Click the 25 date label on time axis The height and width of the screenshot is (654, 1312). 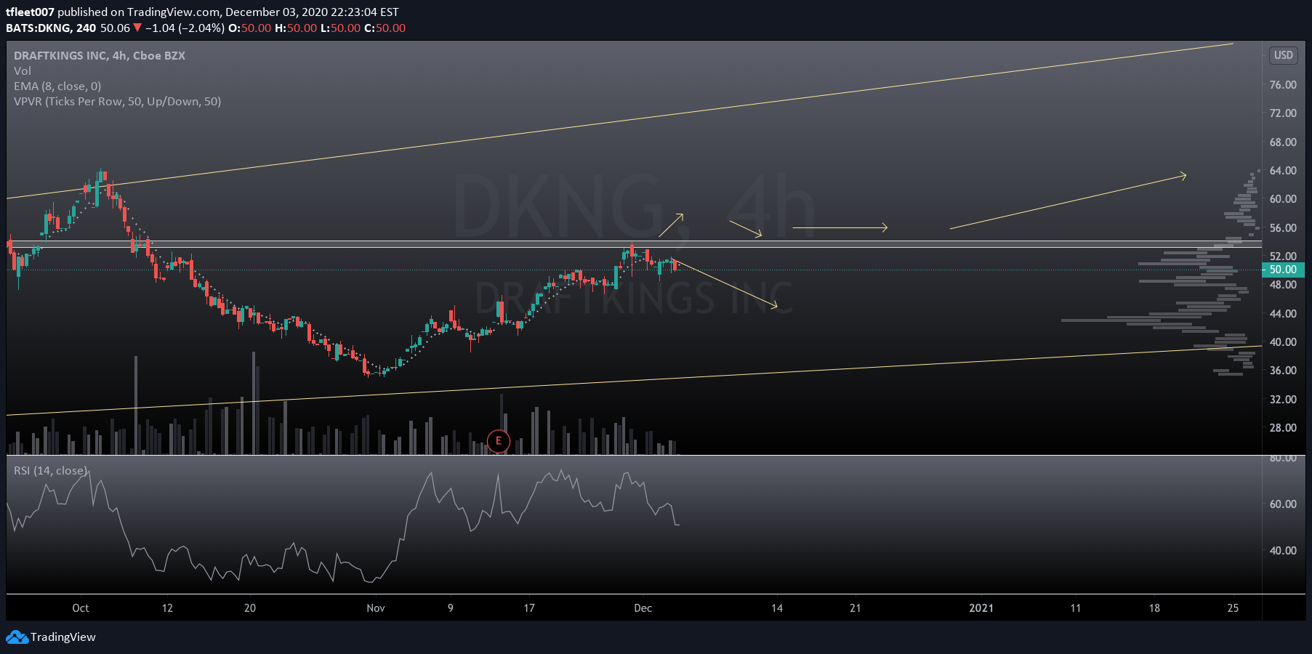pyautogui.click(x=1233, y=608)
